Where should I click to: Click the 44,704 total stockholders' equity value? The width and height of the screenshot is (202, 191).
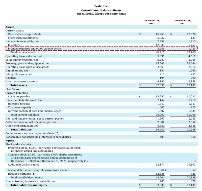coord(160,177)
